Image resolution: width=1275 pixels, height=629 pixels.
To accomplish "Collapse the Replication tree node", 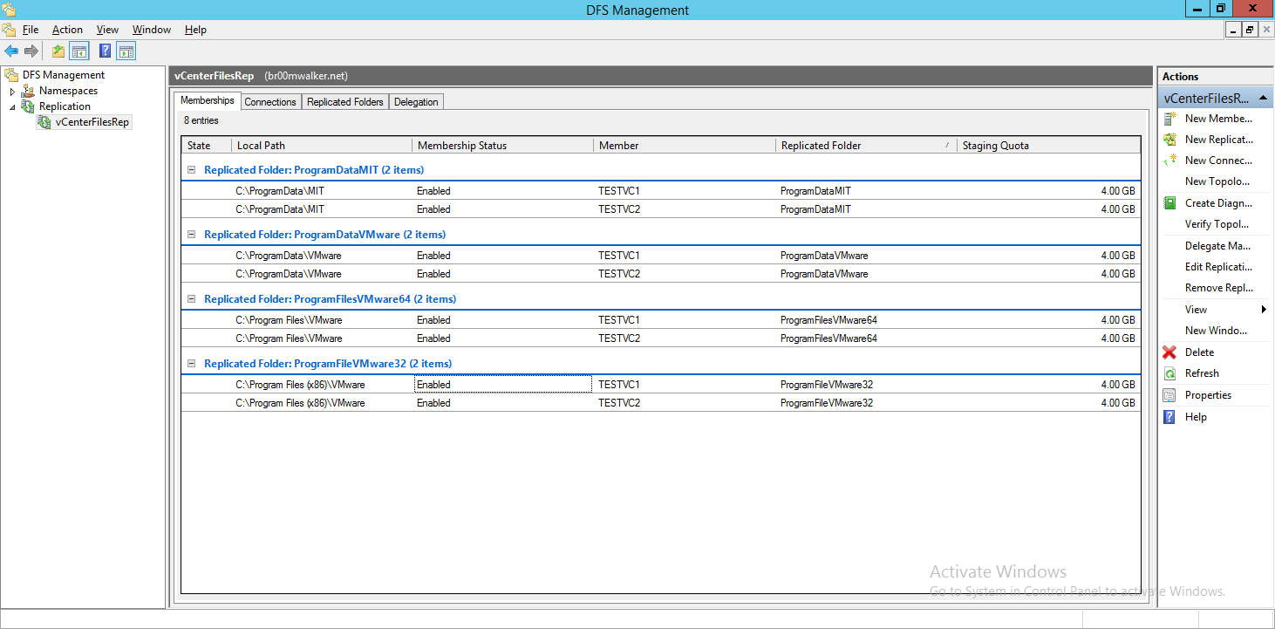I will click(x=12, y=106).
